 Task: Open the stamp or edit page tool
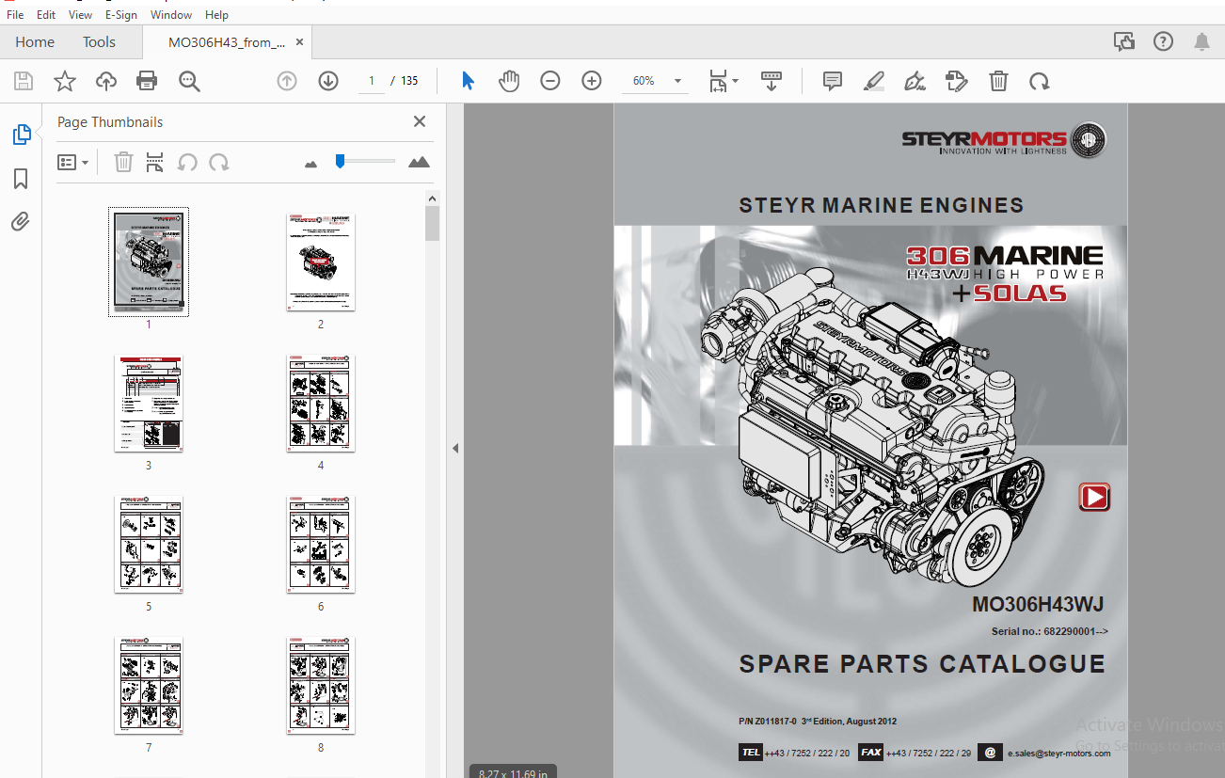coord(956,81)
